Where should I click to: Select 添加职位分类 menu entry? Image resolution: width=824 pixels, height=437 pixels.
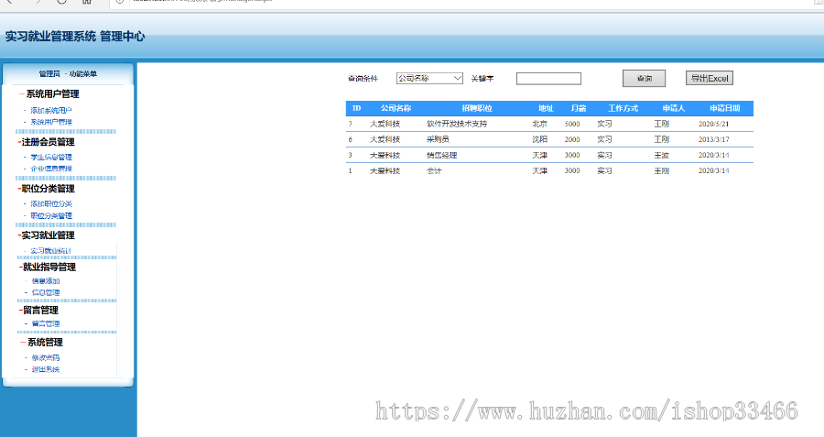(51, 204)
